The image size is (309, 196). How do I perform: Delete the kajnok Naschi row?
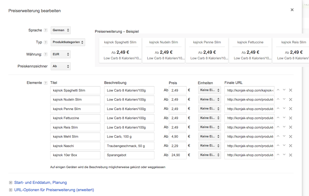(291, 146)
